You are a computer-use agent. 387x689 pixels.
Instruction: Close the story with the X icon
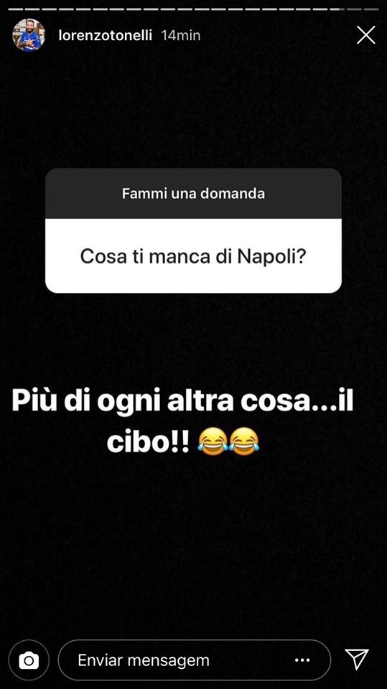366,34
